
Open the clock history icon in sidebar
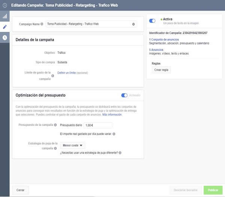[x=4, y=37]
